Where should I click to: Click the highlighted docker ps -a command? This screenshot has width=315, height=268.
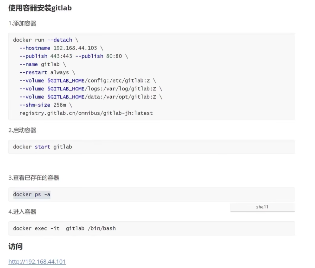pyautogui.click(x=32, y=194)
